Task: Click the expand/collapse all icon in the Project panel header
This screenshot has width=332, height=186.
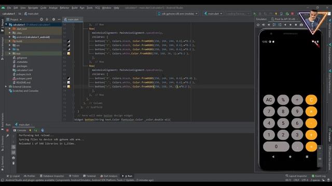Action: coord(47,20)
